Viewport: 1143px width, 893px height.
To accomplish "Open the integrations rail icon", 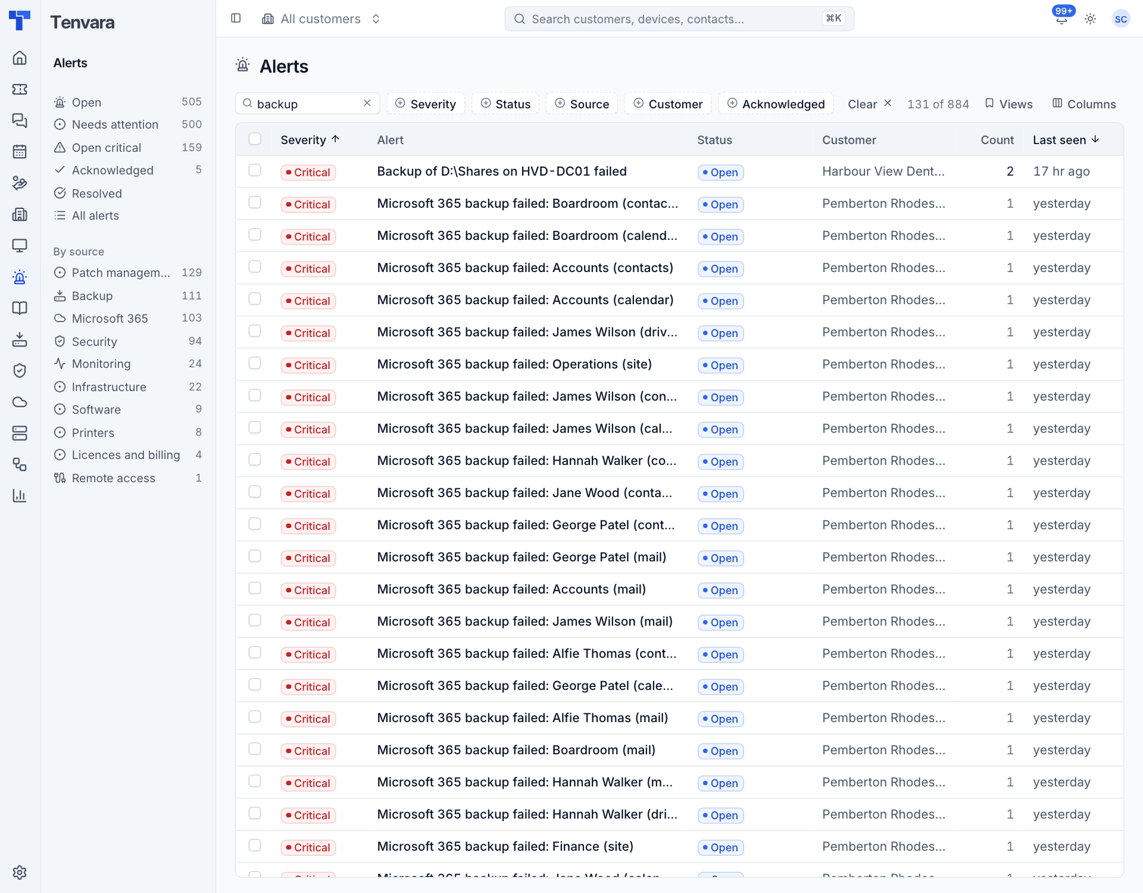I will [x=20, y=464].
